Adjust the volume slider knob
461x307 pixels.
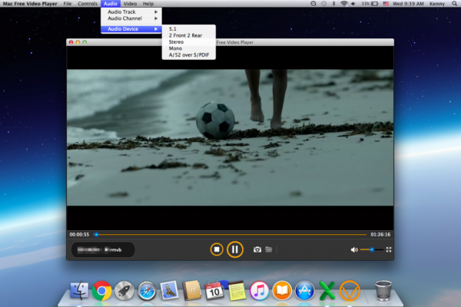(x=372, y=249)
